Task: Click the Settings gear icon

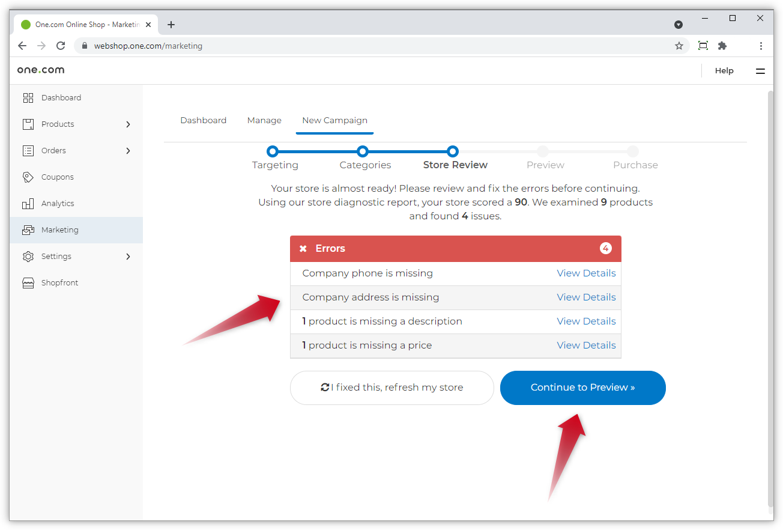Action: click(28, 257)
